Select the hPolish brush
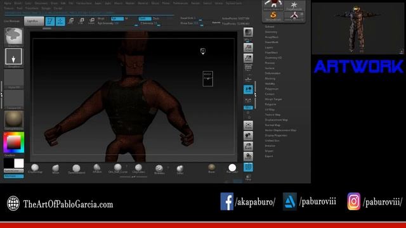 pos(97,168)
